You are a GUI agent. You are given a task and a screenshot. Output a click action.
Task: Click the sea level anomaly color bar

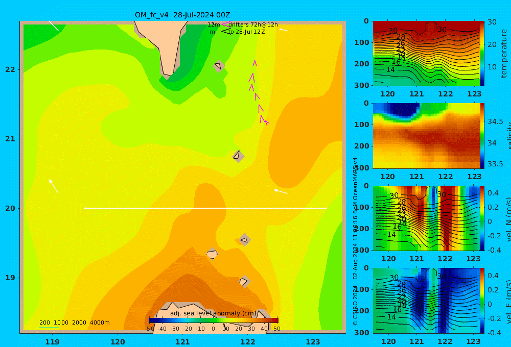click(214, 320)
